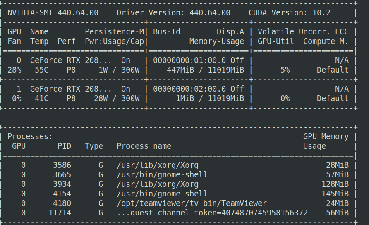
Task: Click the Processes: heading
Action: point(30,137)
